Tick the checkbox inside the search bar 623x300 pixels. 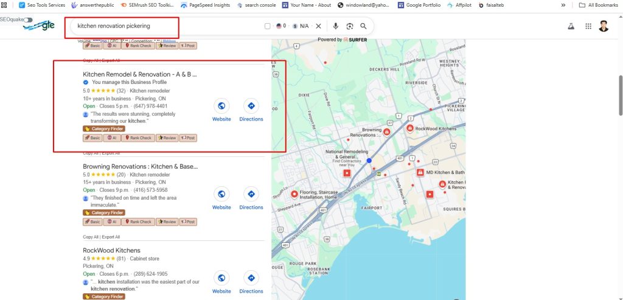point(268,26)
